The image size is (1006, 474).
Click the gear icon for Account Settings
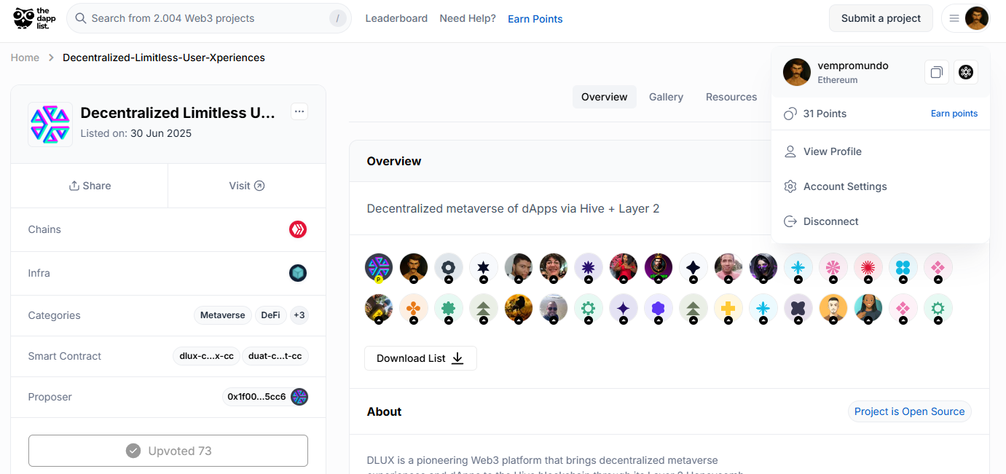pos(790,186)
